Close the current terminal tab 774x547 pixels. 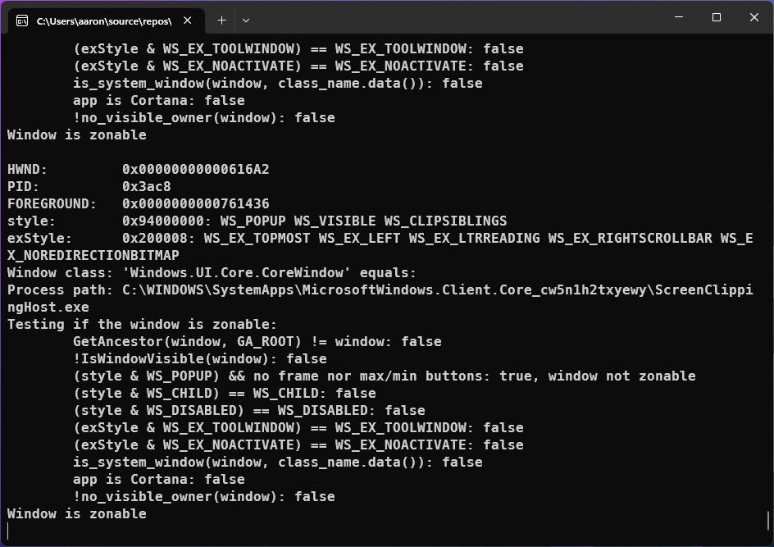coord(185,21)
